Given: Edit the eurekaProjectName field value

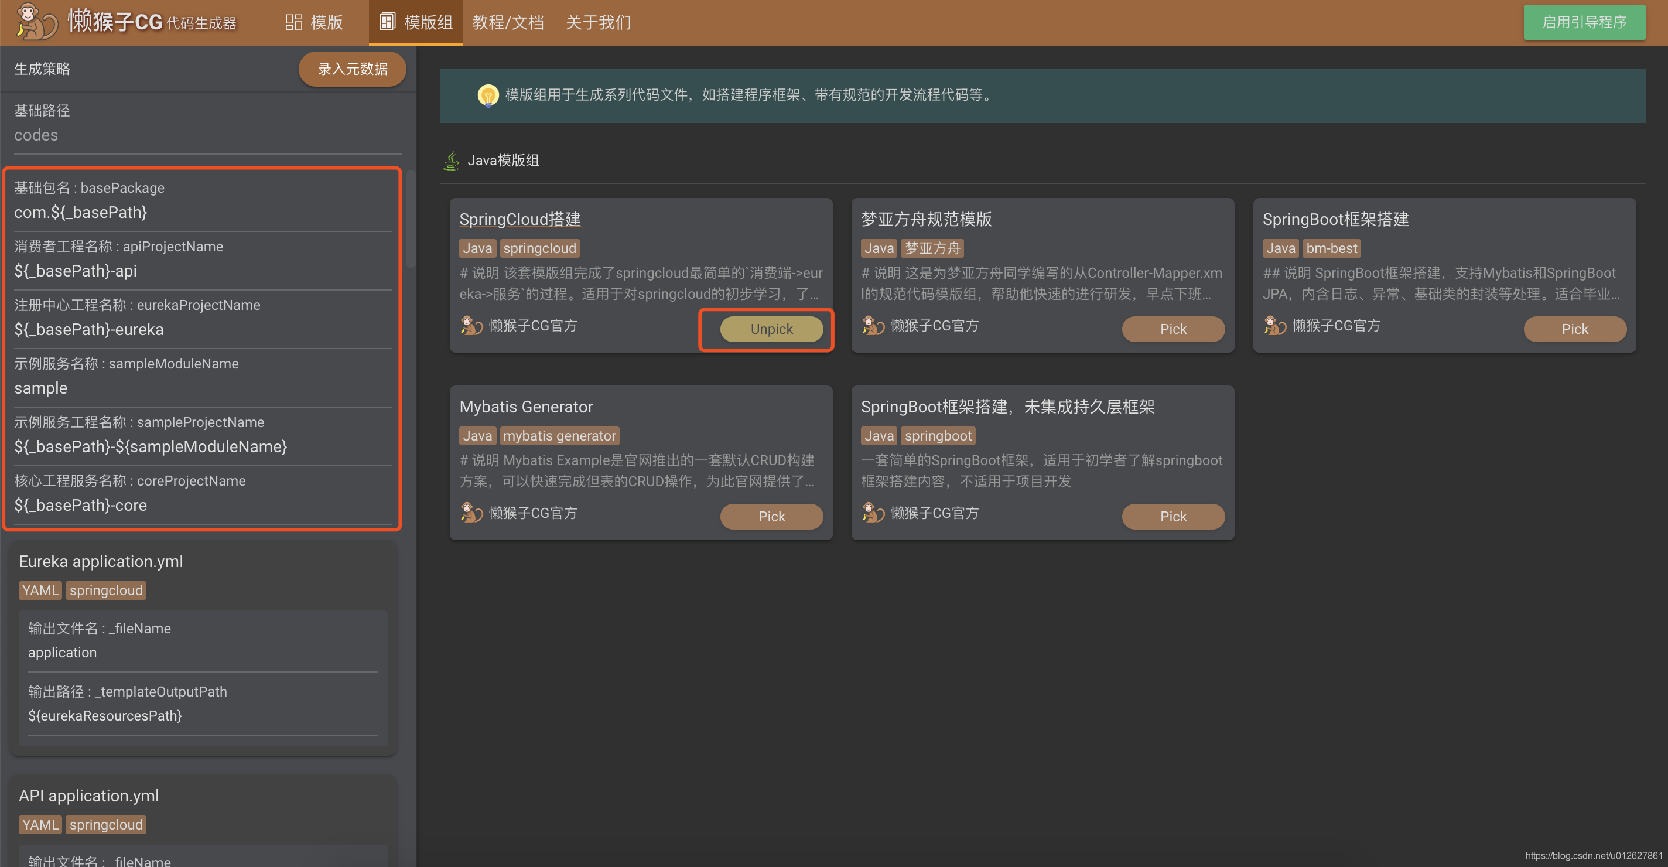Looking at the screenshot, I should coord(203,330).
